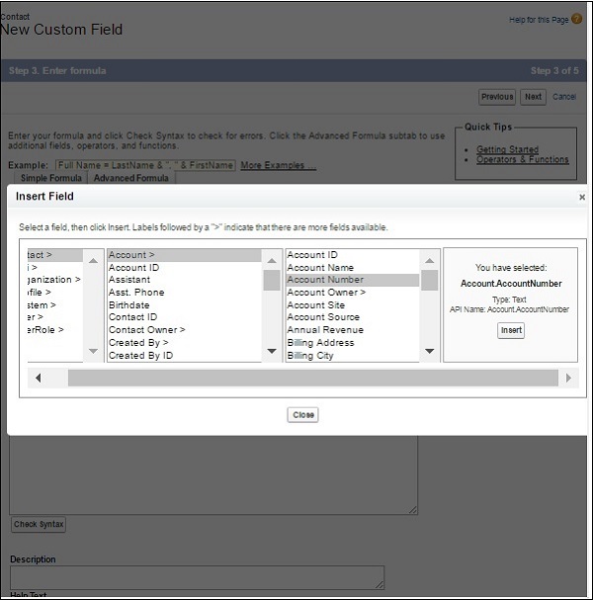
Task: Open the Simple Formula tab
Action: [53, 178]
